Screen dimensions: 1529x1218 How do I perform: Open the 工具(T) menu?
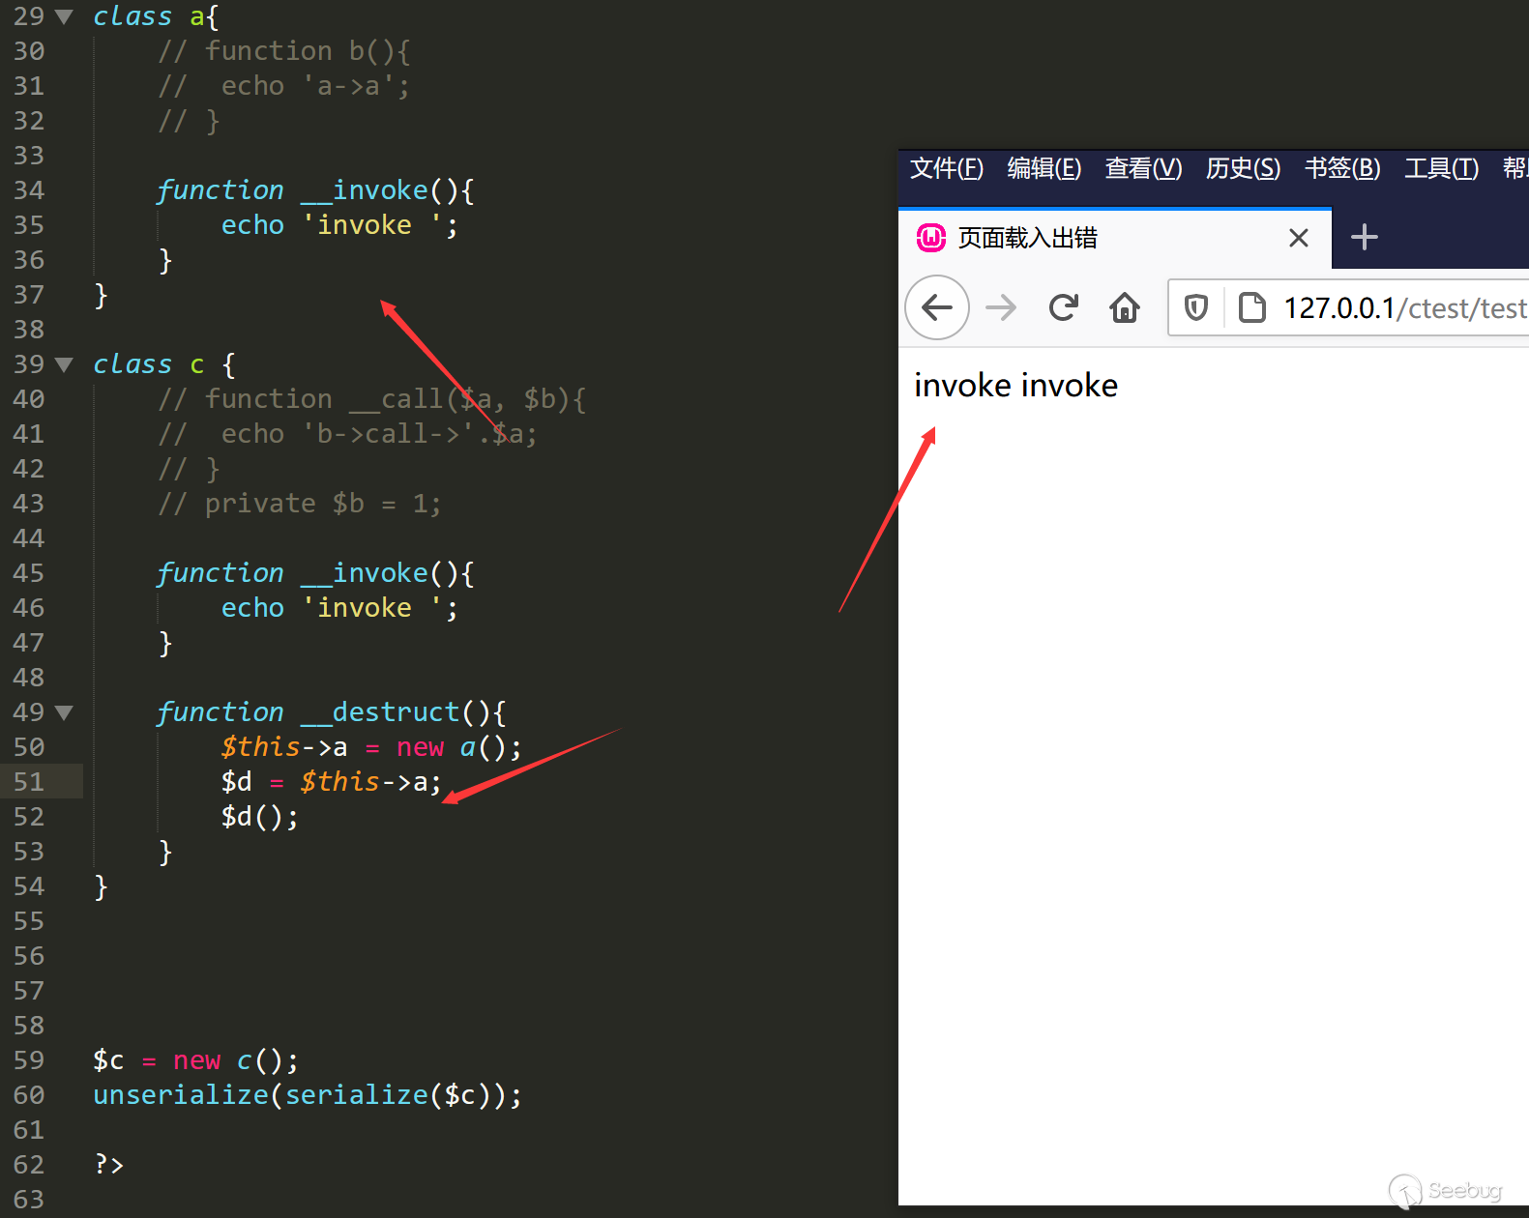point(1441,168)
